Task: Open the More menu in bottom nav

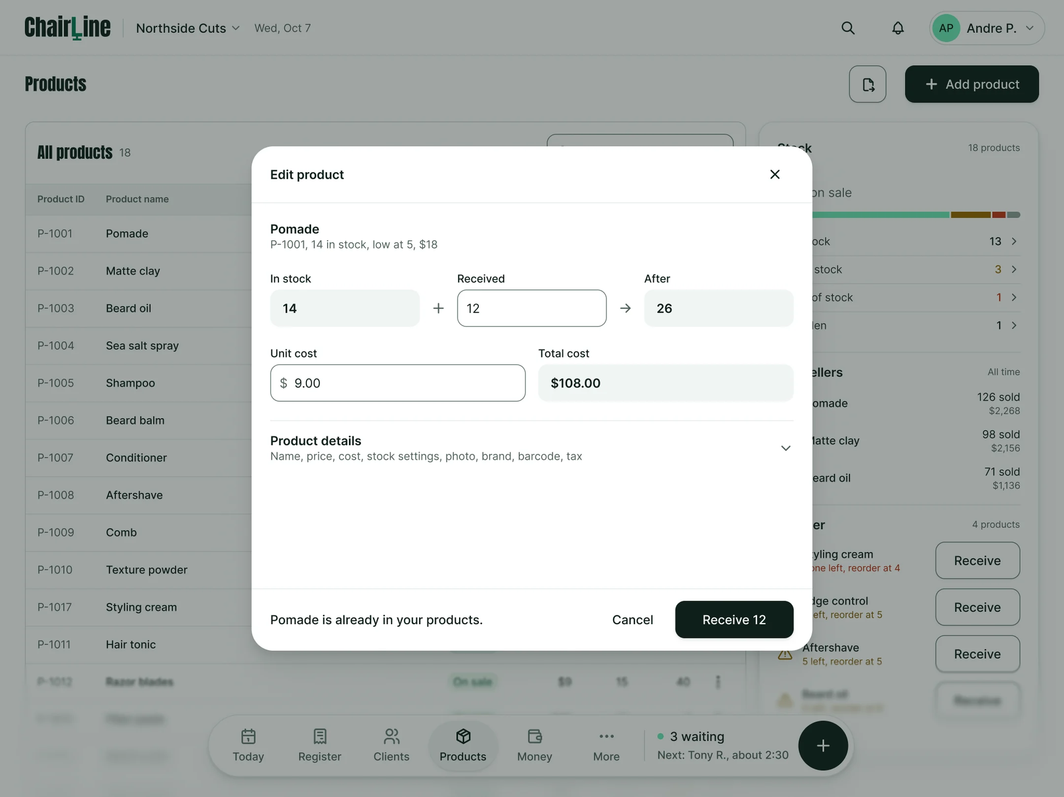Action: click(x=606, y=745)
